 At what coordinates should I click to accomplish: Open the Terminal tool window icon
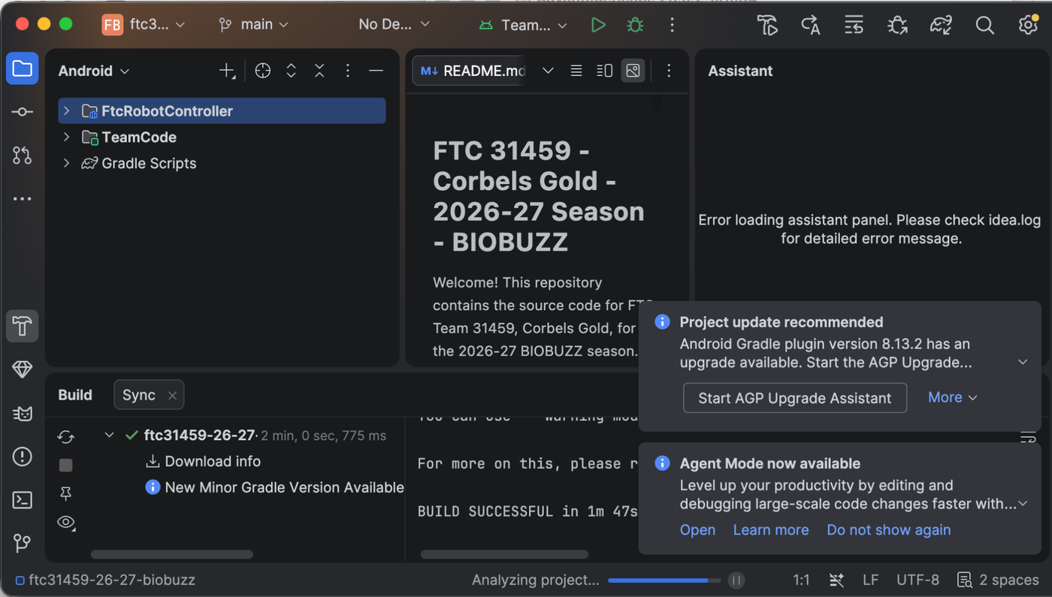click(x=22, y=499)
